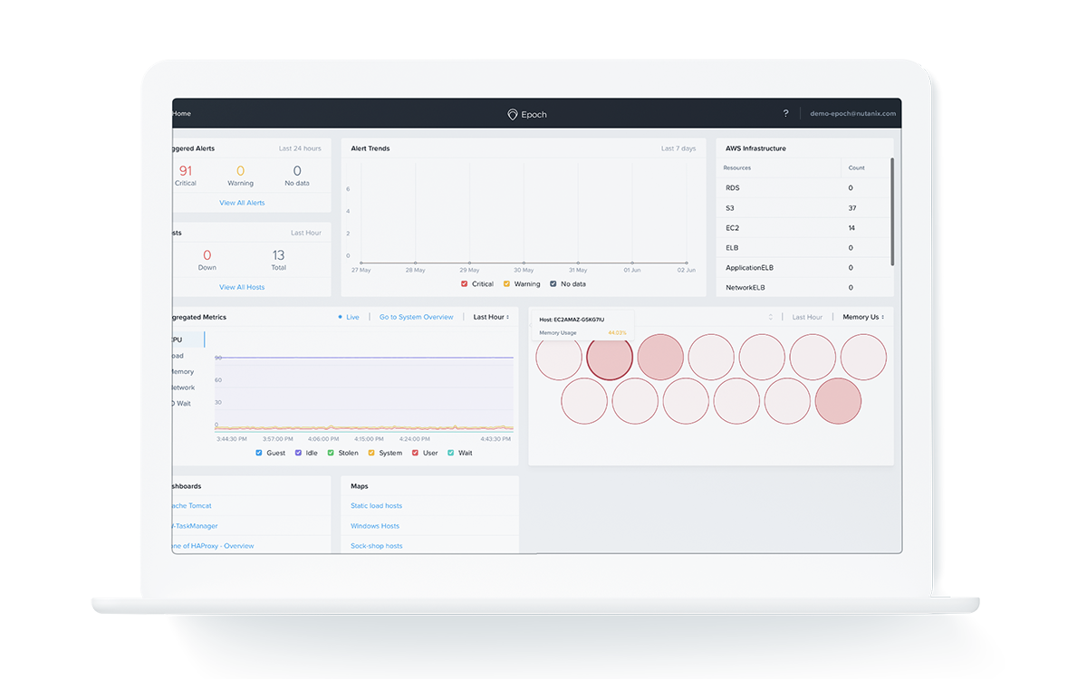Click the sort arrows beside Last Hour in host map
The height and width of the screenshot is (679, 1087).
(x=771, y=317)
